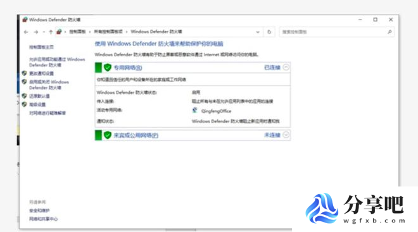The width and height of the screenshot is (418, 232).
Task: Go up one level arrow
Action: pos(51,32)
